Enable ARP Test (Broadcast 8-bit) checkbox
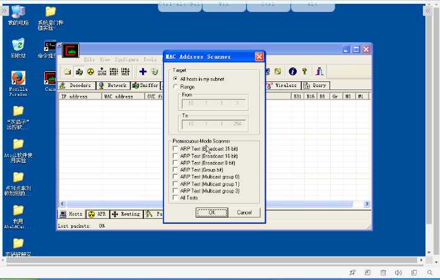The height and width of the screenshot is (280, 440). (x=175, y=163)
